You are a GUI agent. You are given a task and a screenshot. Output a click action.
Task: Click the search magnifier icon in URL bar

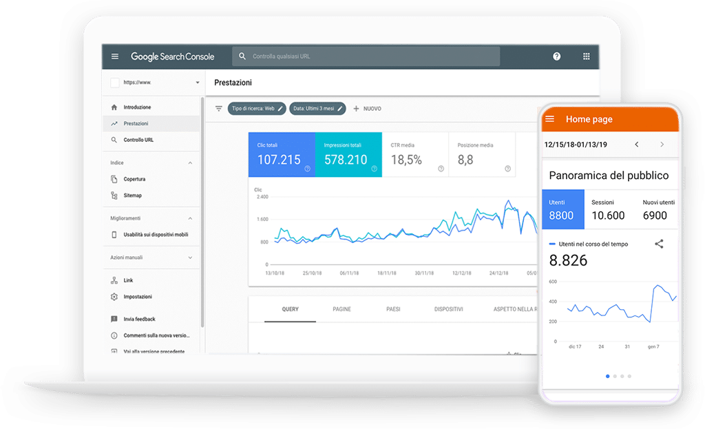click(x=242, y=56)
